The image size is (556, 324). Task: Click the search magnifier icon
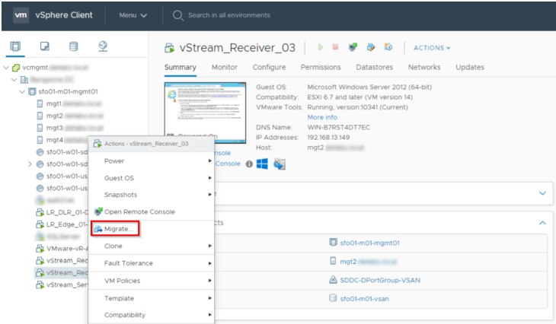click(x=178, y=15)
